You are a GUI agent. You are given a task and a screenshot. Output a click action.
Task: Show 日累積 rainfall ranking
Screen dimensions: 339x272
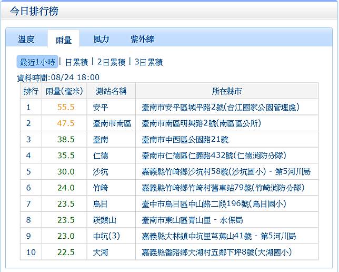click(76, 62)
